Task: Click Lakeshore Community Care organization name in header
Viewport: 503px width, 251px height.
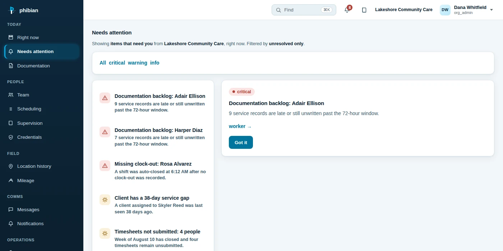Action: 404,10
